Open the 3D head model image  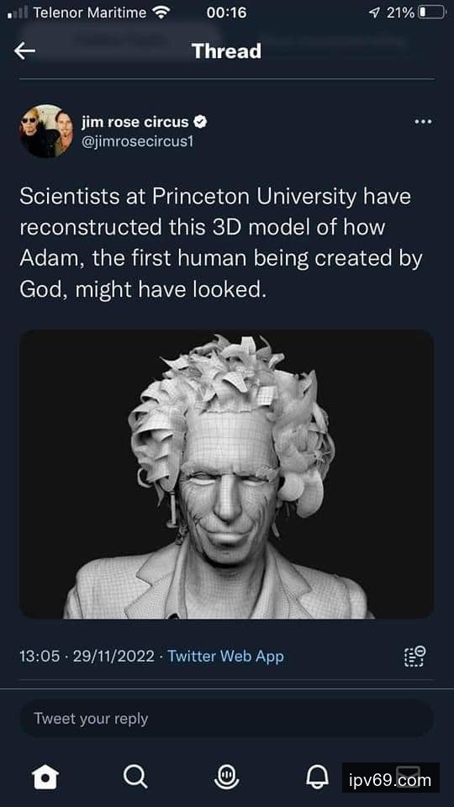[226, 474]
